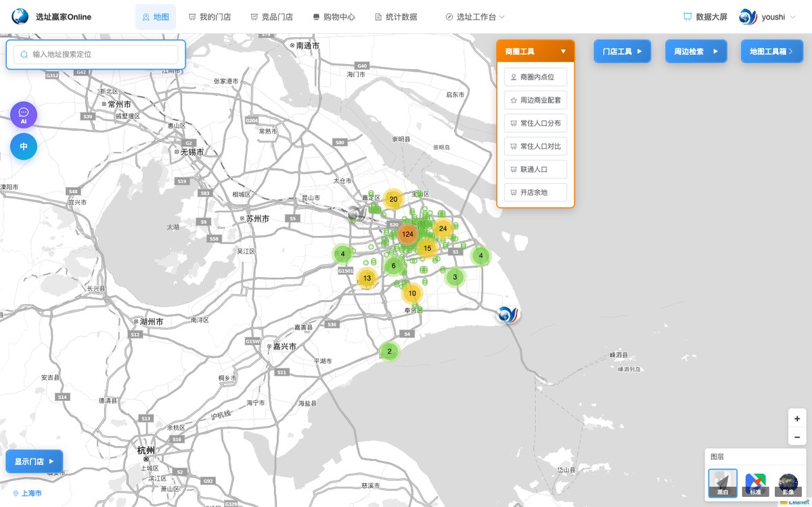
Task: Expand the 门店工具 menu
Action: [x=623, y=51]
